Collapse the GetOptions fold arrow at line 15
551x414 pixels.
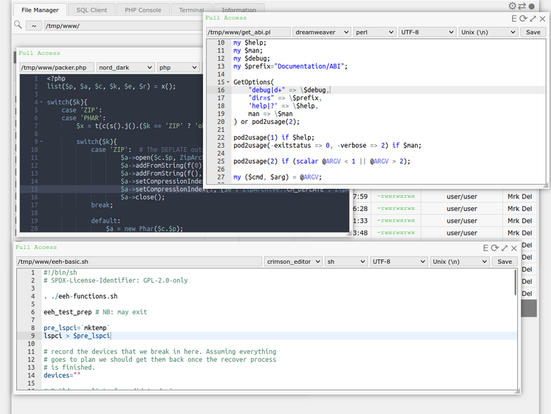click(228, 82)
